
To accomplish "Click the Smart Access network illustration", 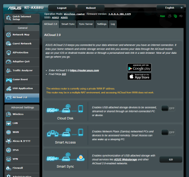I will (65, 133).
